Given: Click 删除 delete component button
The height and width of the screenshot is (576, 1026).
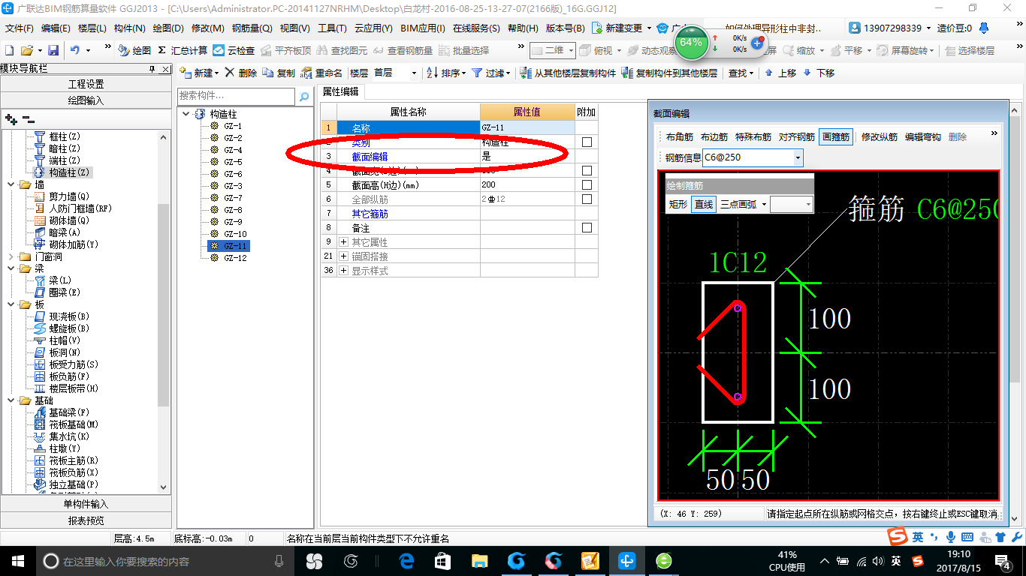Looking at the screenshot, I should click(x=241, y=73).
